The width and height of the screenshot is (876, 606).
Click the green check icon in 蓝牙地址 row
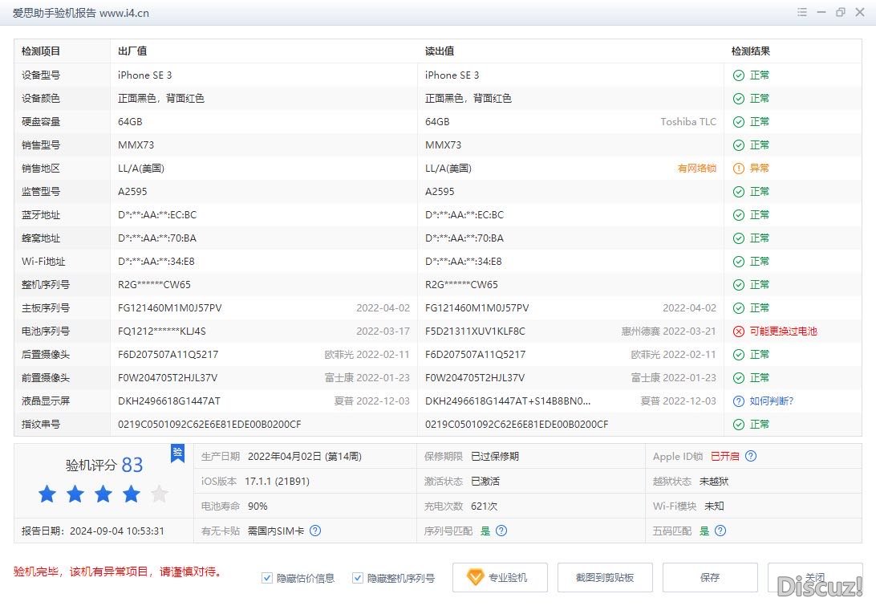tap(739, 215)
